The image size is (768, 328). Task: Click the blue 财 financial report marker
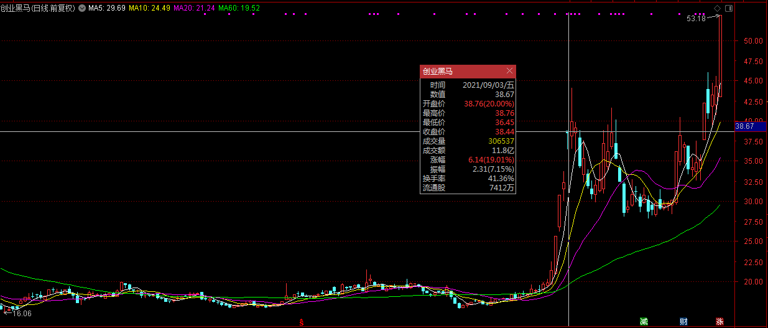[x=683, y=322]
